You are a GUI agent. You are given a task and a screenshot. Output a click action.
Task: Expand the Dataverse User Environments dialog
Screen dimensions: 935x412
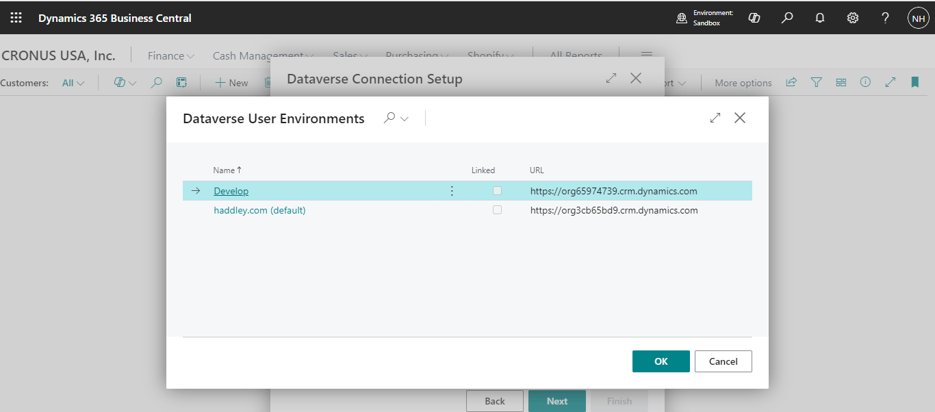coord(715,118)
